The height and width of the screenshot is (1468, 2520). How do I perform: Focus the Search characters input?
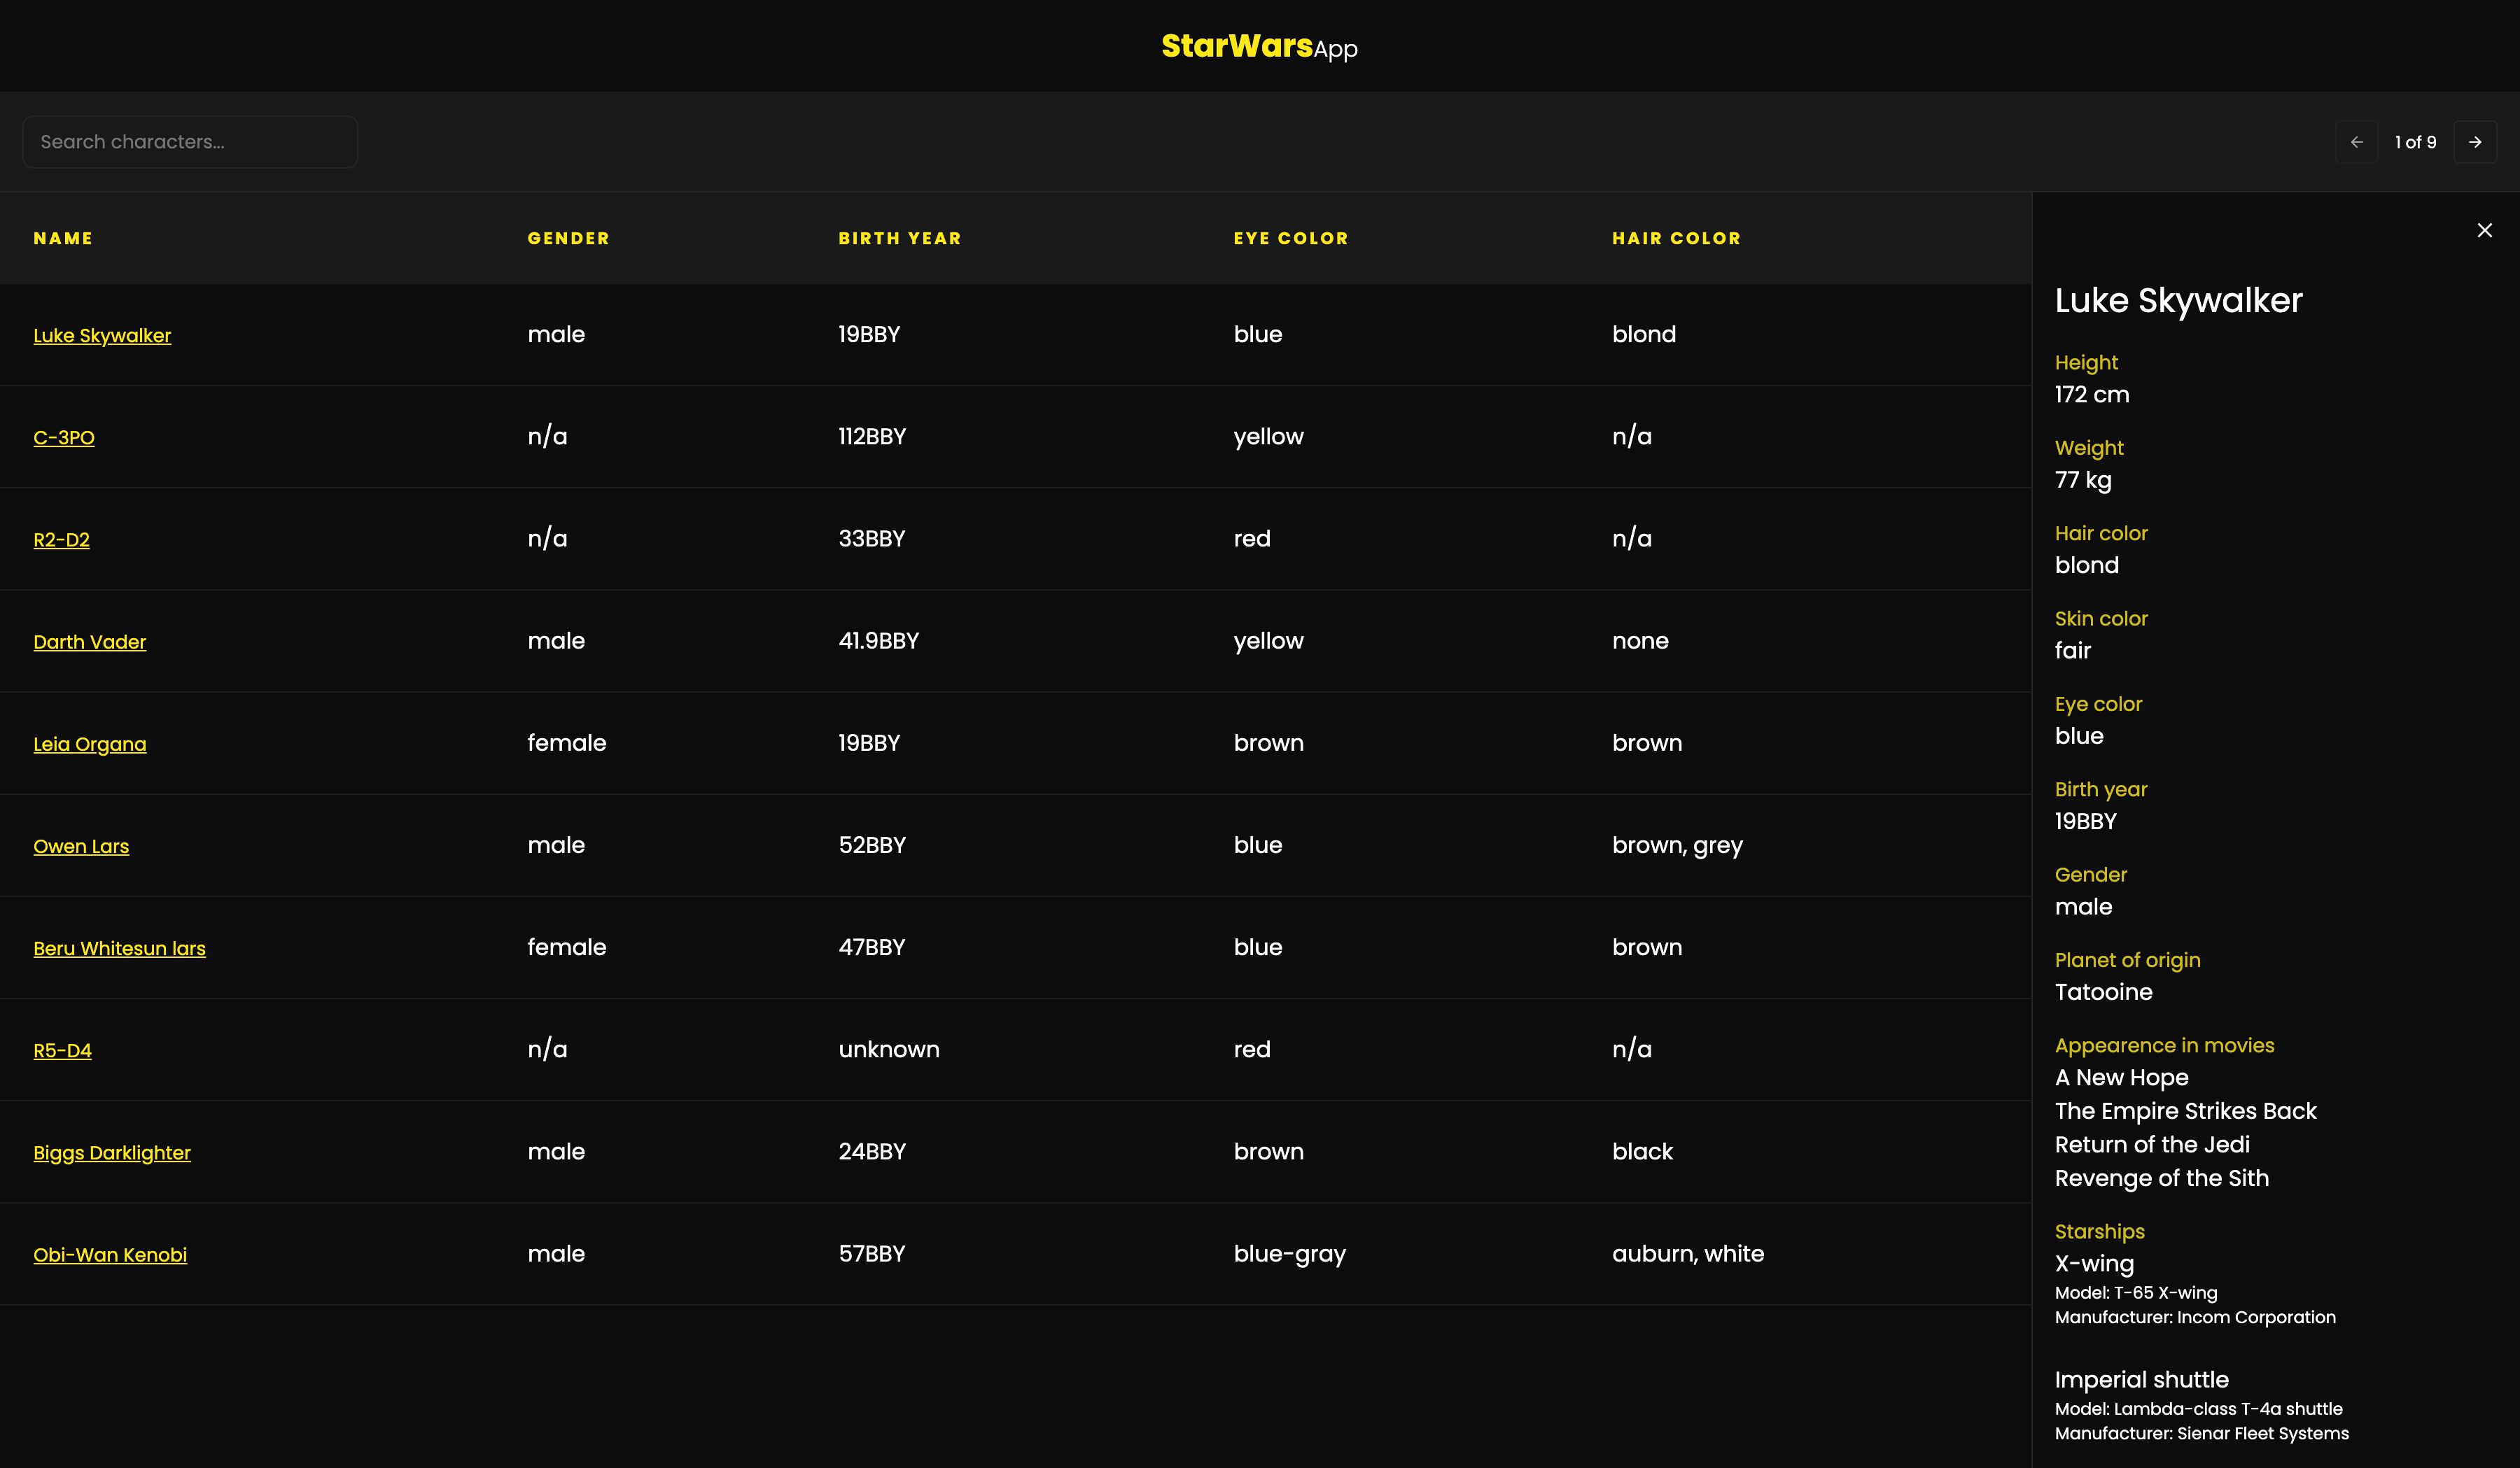coord(190,142)
